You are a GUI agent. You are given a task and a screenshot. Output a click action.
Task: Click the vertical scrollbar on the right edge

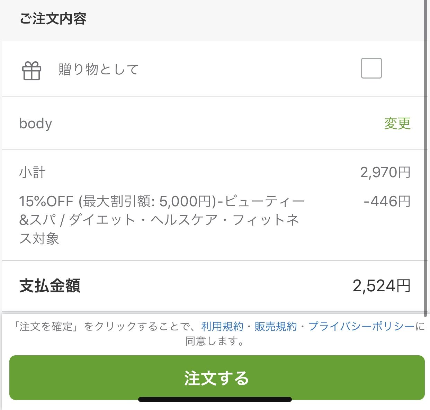point(425,158)
